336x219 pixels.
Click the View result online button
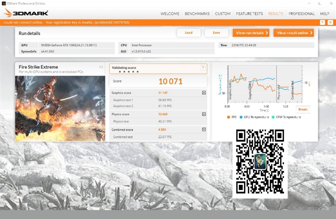(293, 33)
